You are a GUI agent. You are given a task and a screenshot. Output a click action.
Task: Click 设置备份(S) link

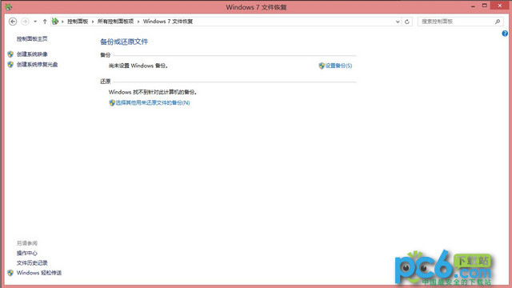[338, 66]
